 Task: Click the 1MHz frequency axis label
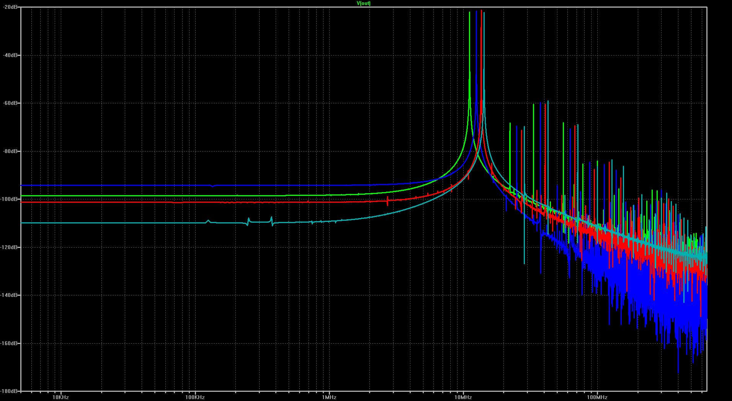tap(329, 397)
